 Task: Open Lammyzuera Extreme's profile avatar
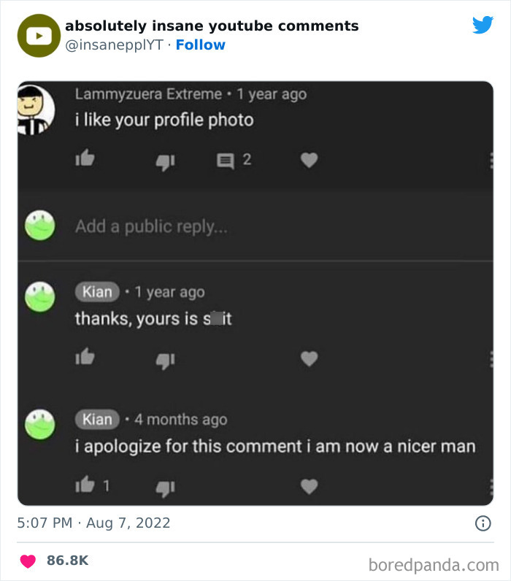(36, 109)
